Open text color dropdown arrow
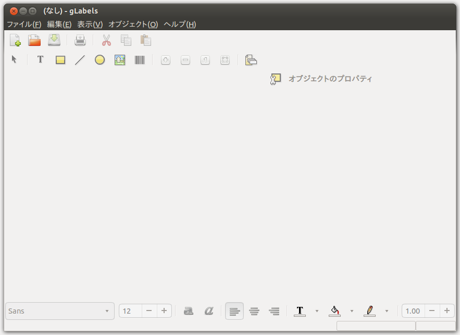460x335 pixels. 317,311
